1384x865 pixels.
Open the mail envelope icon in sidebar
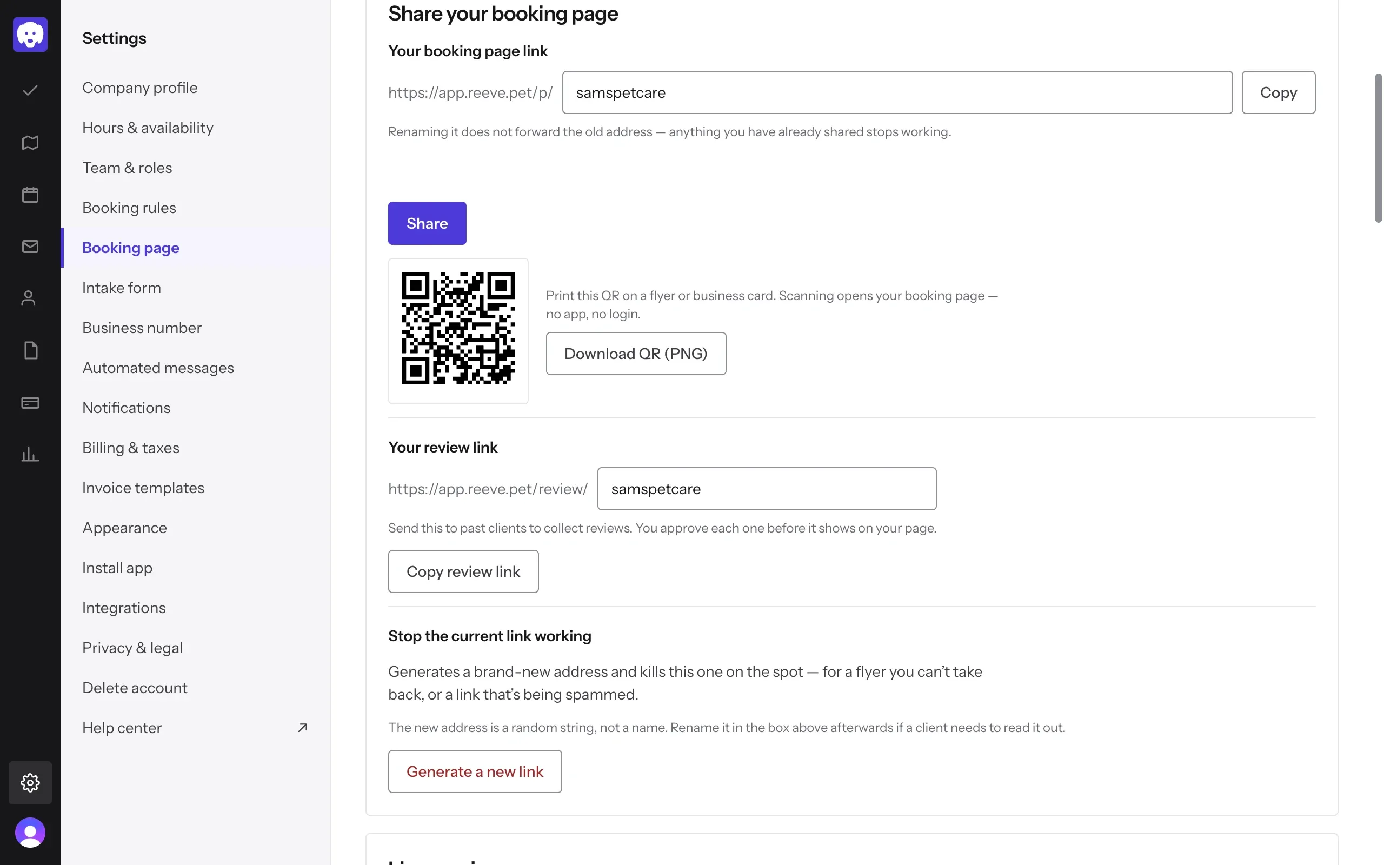click(30, 247)
